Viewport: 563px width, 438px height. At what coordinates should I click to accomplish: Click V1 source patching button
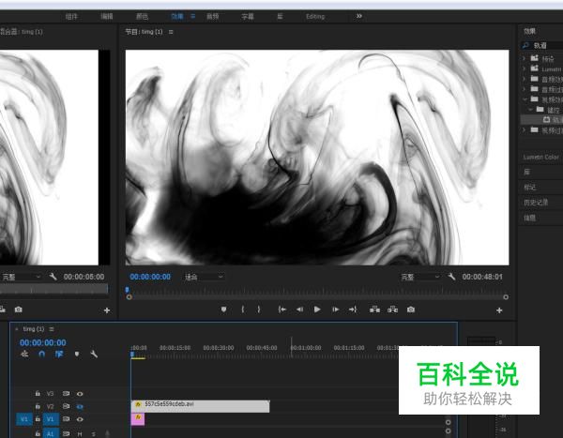[24, 419]
